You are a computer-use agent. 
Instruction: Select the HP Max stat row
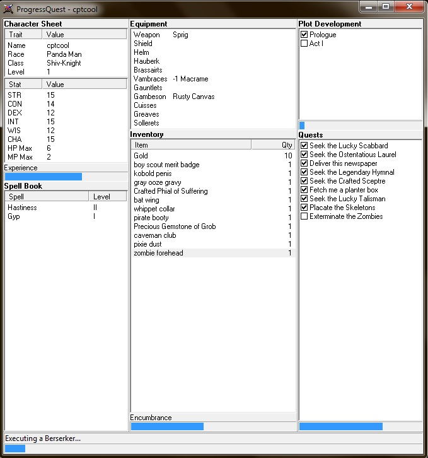(66, 148)
